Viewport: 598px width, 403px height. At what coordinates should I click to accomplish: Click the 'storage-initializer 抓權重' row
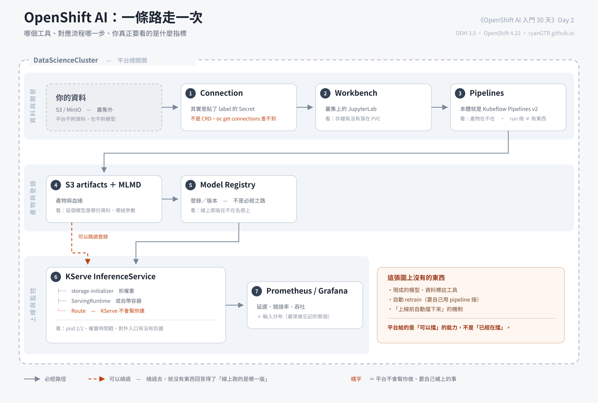tap(103, 291)
